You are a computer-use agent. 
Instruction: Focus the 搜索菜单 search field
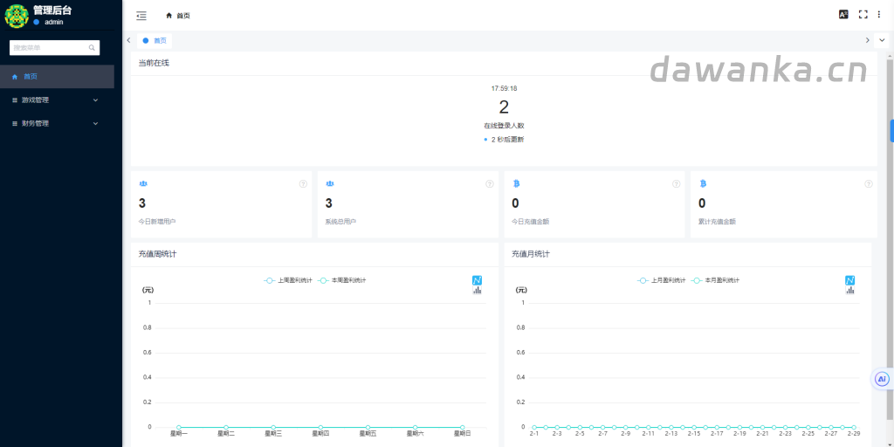coord(55,48)
